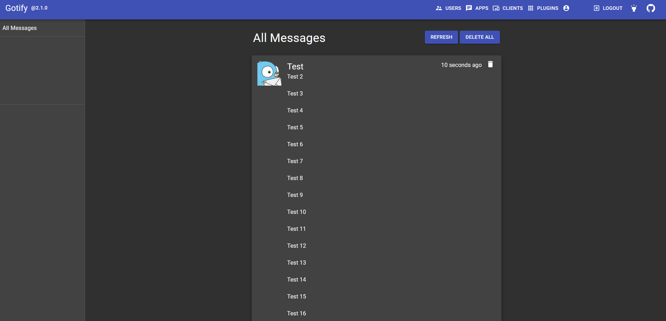This screenshot has height=321, width=666.
Task: Click the Test message title
Action: [x=295, y=66]
